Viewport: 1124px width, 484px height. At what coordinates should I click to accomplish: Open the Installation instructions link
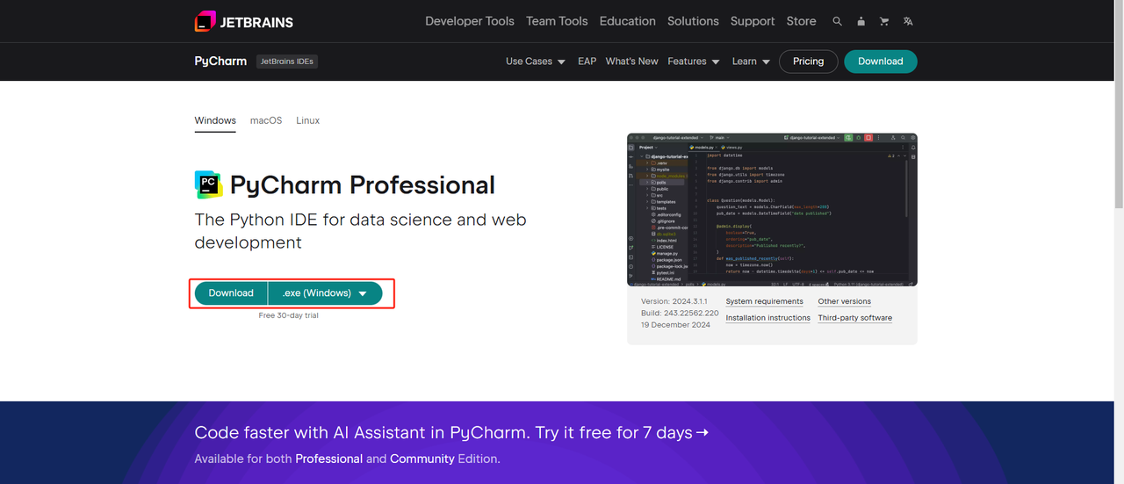tap(768, 318)
